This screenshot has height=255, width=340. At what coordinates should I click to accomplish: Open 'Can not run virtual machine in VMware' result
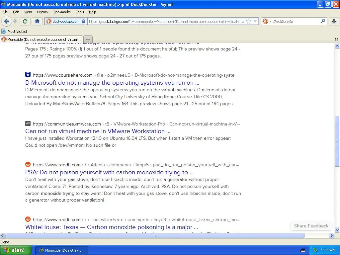(98, 131)
